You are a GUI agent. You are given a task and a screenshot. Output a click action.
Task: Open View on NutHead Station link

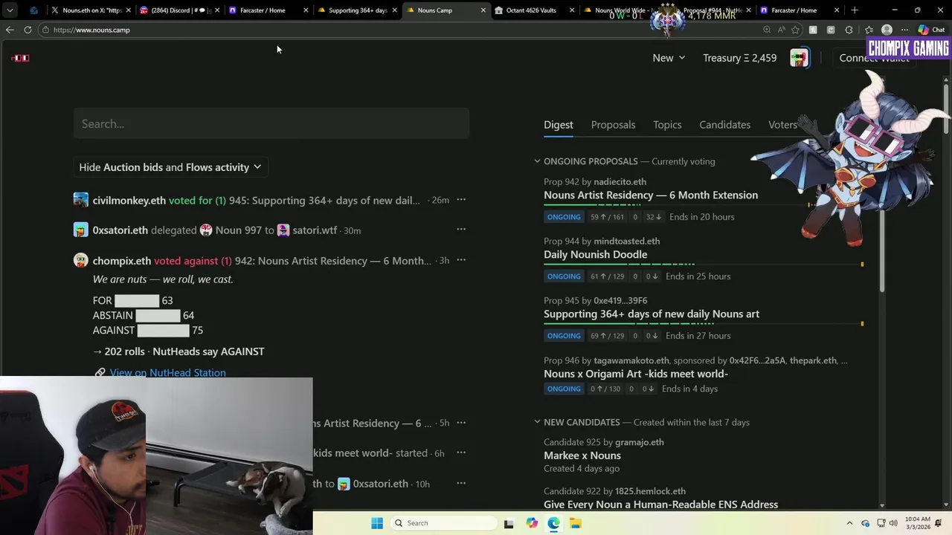[x=167, y=372]
